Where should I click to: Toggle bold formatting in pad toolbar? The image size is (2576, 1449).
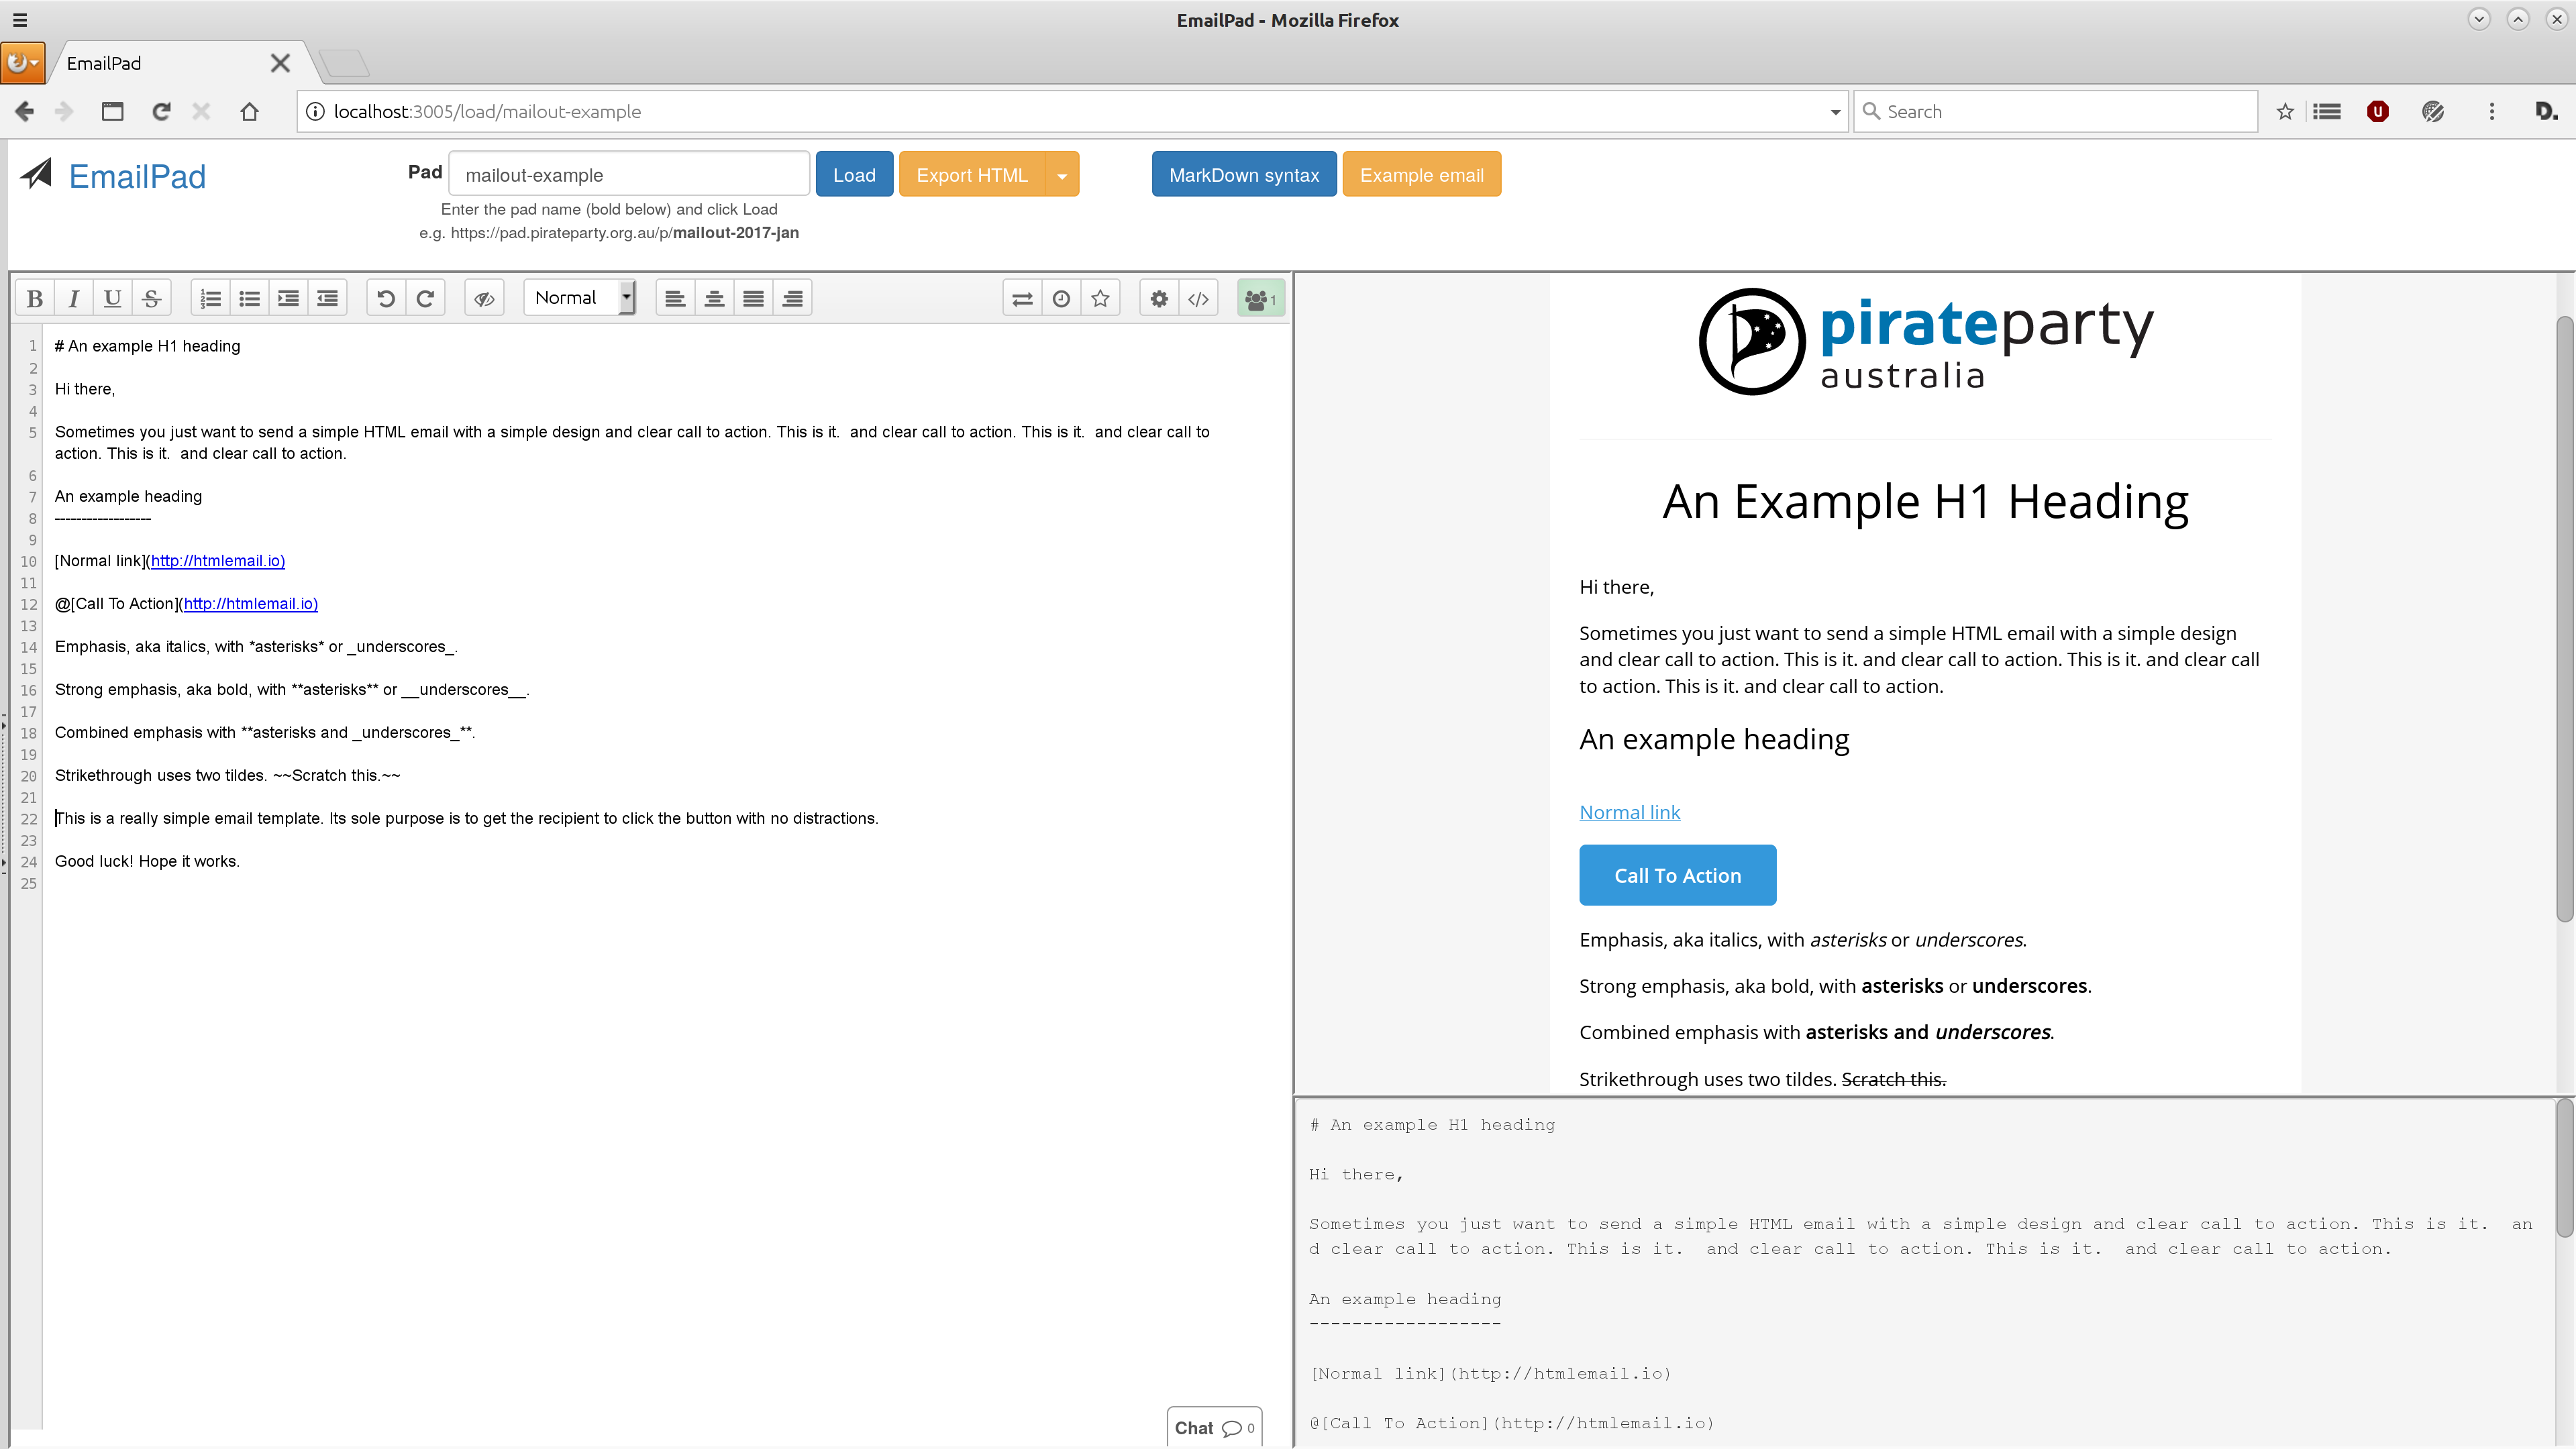coord(34,298)
